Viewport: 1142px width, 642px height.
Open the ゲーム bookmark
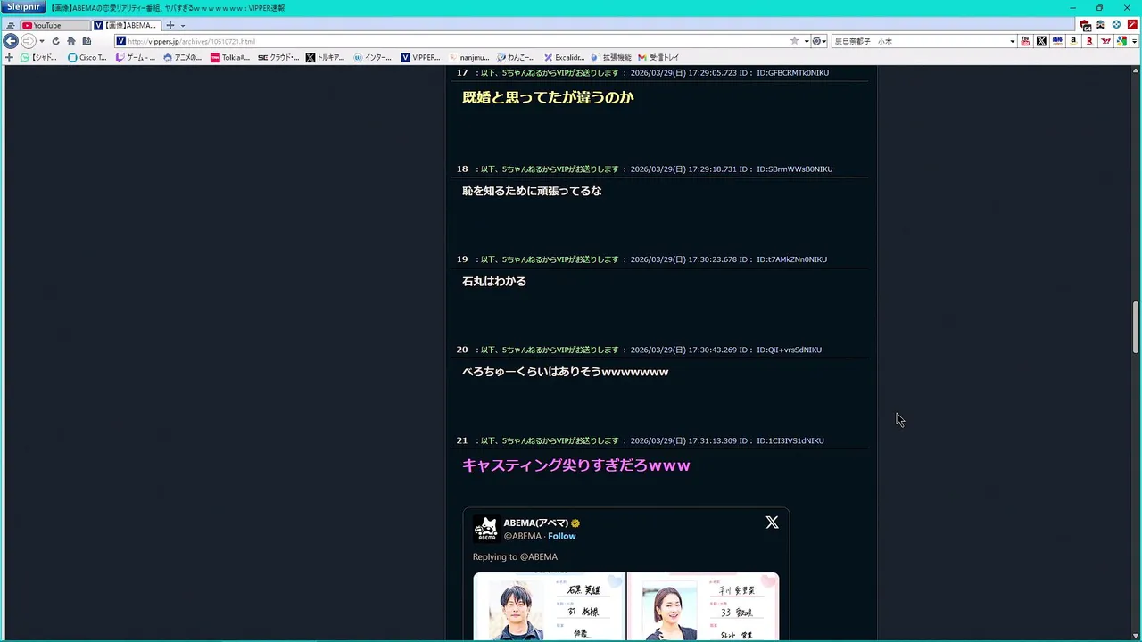135,57
